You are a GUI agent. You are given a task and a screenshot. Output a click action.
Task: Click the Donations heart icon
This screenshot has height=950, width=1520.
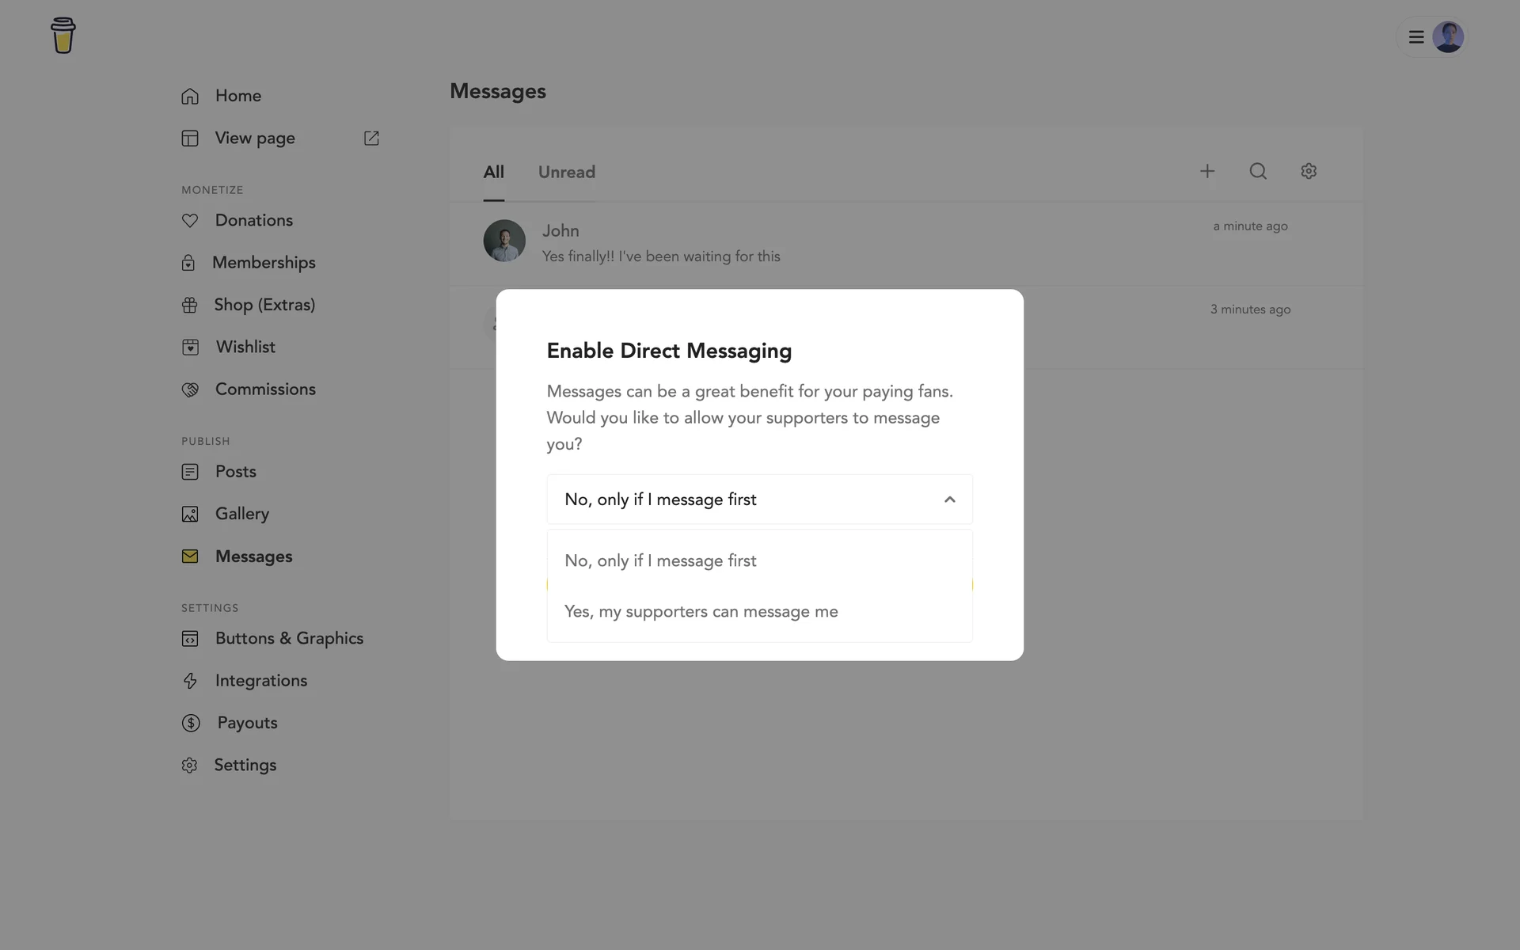tap(190, 221)
